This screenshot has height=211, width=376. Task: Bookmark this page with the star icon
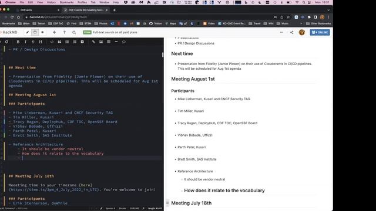pyautogui.click(x=288, y=17)
